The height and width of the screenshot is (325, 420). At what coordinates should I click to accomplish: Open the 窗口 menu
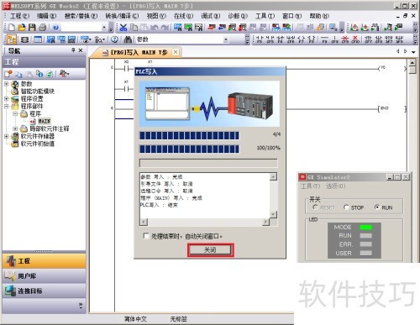(x=291, y=16)
